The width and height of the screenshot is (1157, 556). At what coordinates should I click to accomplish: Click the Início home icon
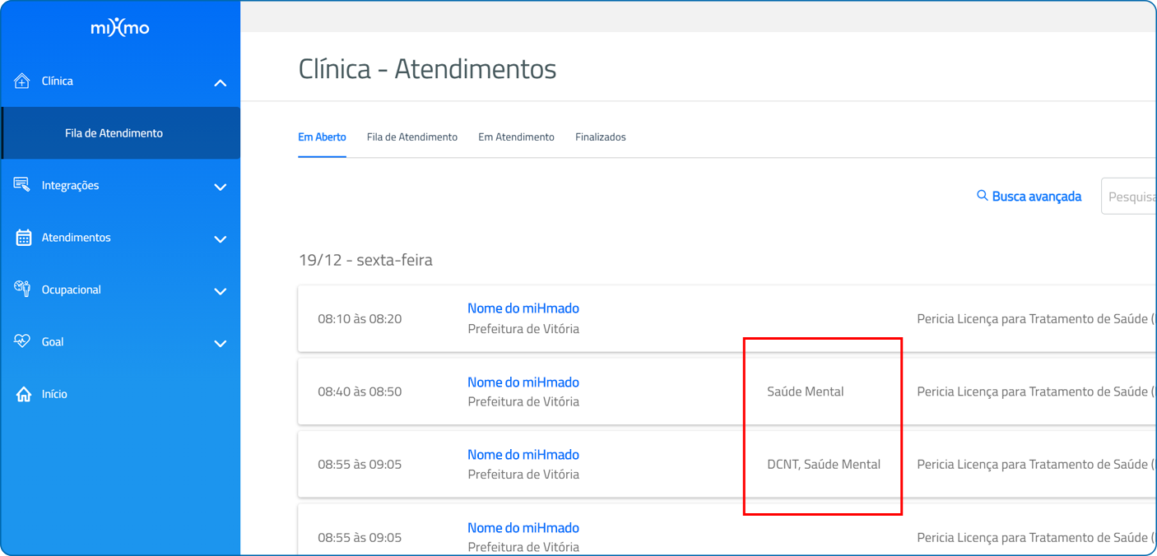click(23, 394)
